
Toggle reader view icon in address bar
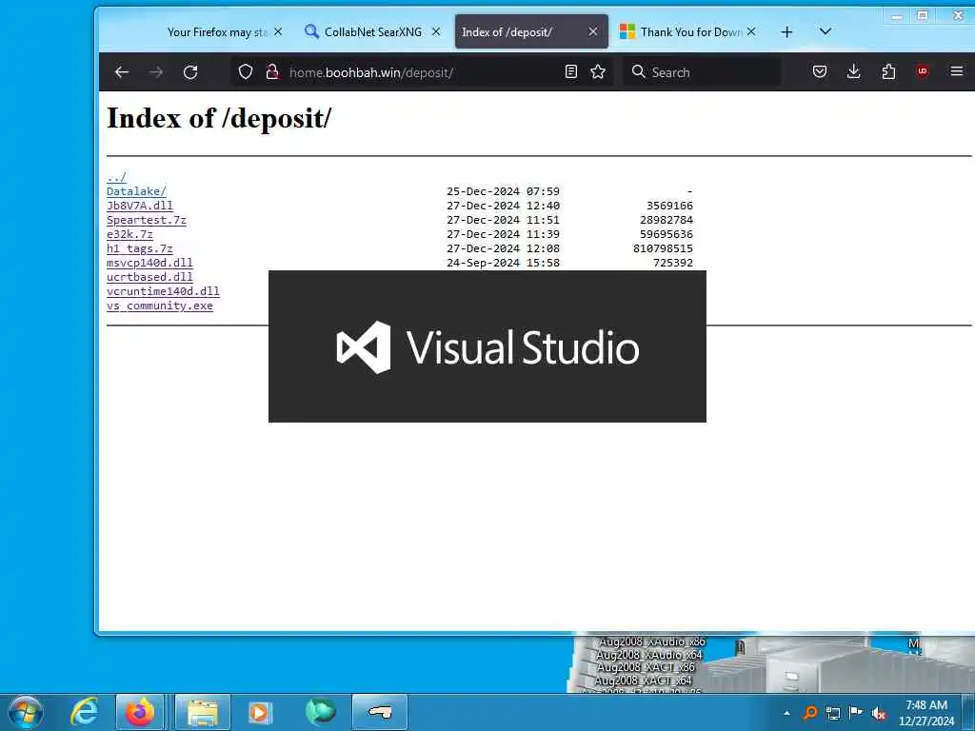(x=571, y=72)
